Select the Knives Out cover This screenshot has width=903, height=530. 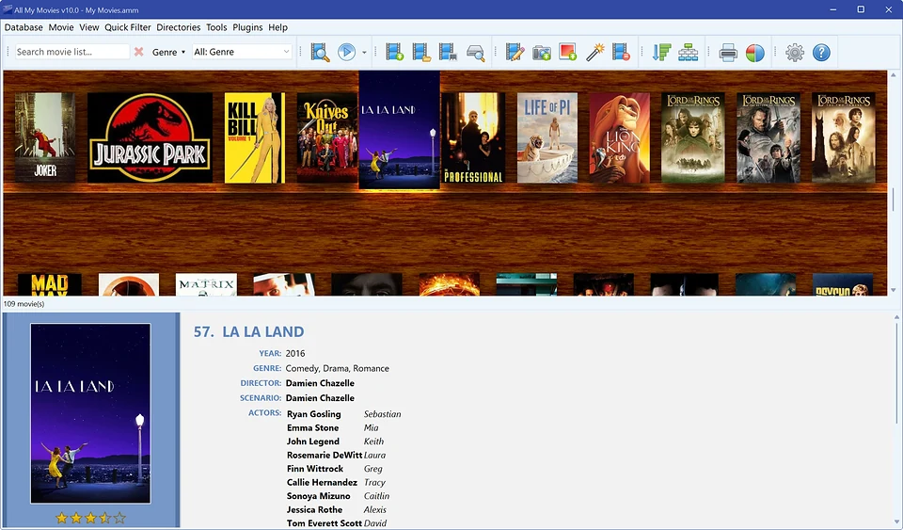coord(327,137)
